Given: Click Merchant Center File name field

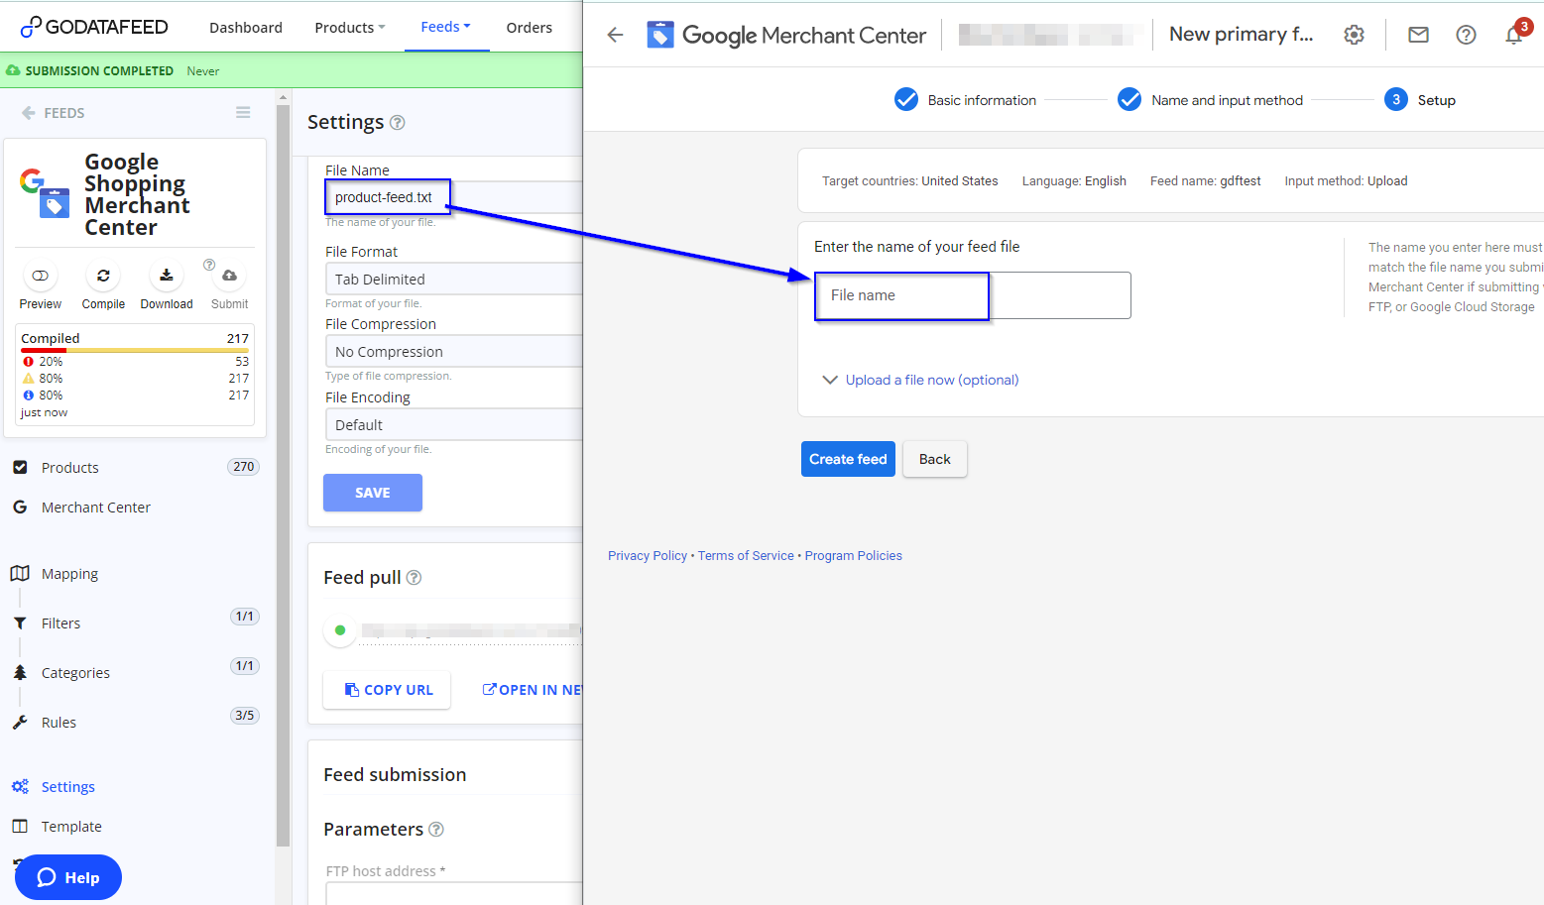Looking at the screenshot, I should point(973,295).
